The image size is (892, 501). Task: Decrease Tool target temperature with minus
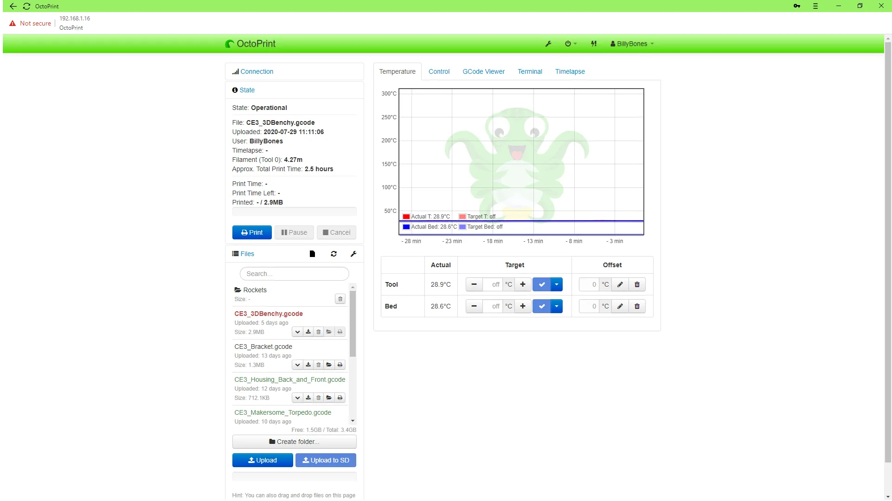pyautogui.click(x=474, y=284)
